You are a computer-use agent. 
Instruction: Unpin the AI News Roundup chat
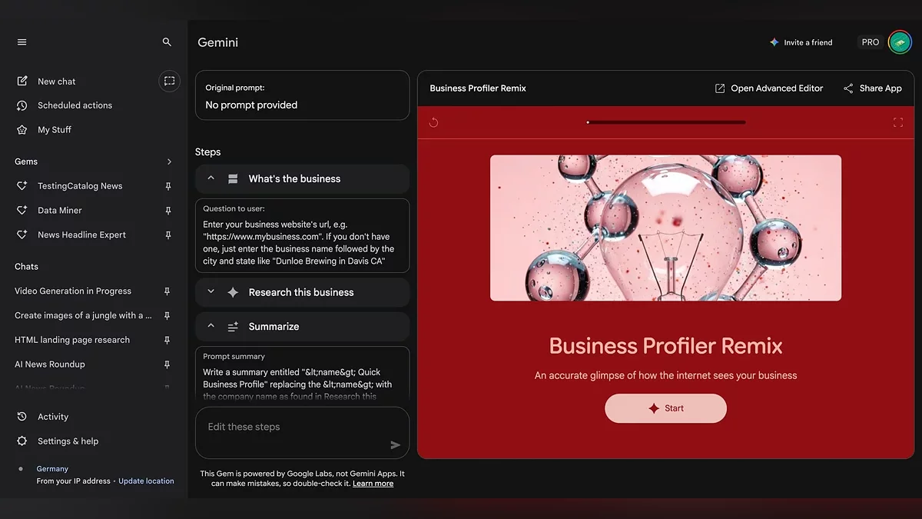(167, 364)
